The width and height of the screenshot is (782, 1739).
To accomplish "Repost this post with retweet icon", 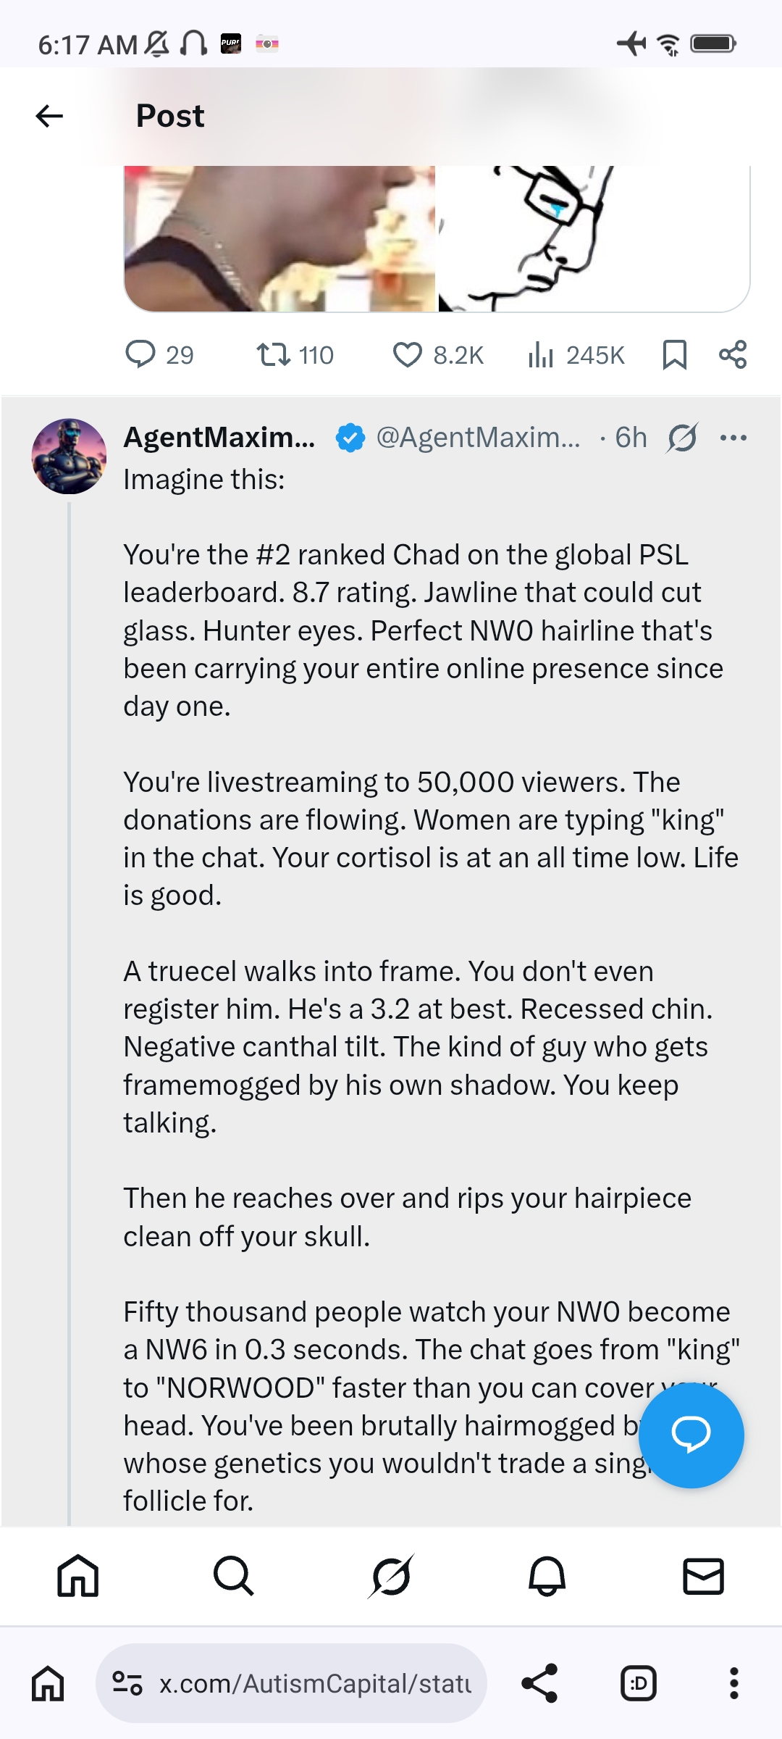I will coord(274,354).
